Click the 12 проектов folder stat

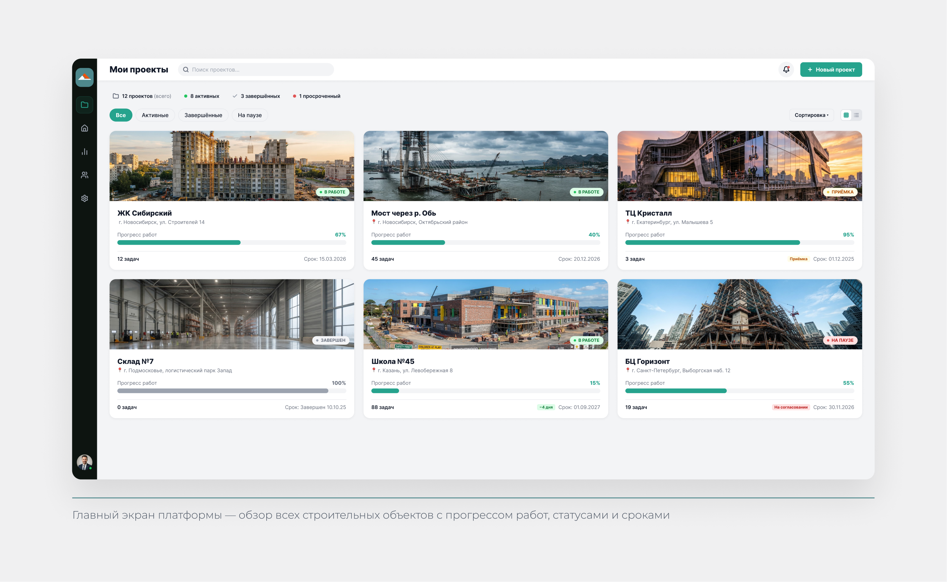142,96
